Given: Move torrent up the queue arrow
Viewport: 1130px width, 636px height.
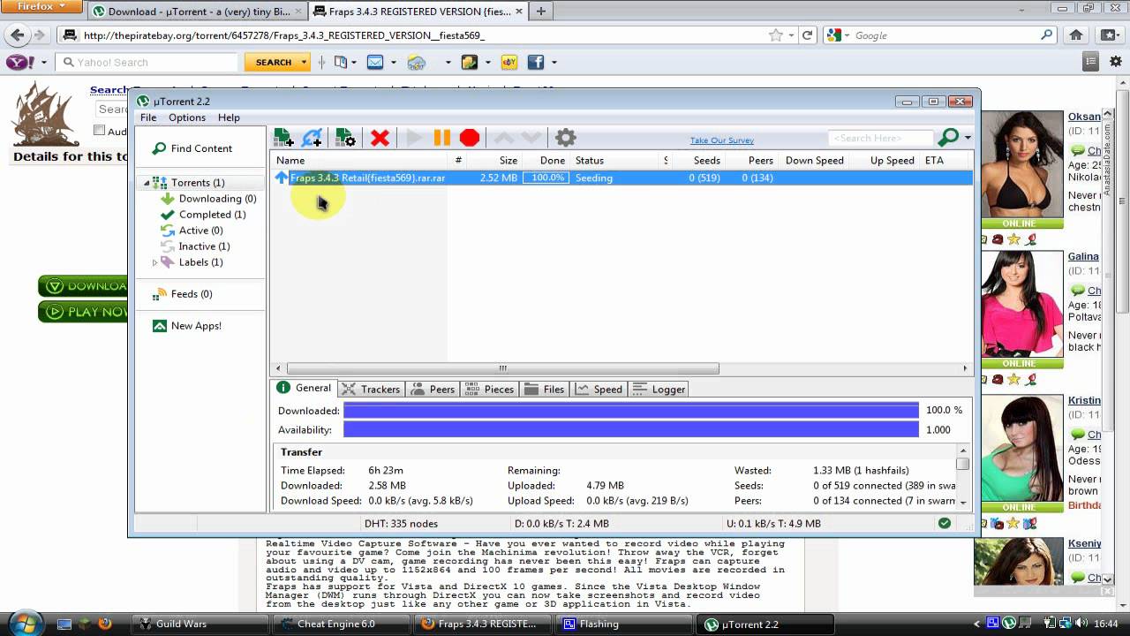Looking at the screenshot, I should coord(503,138).
